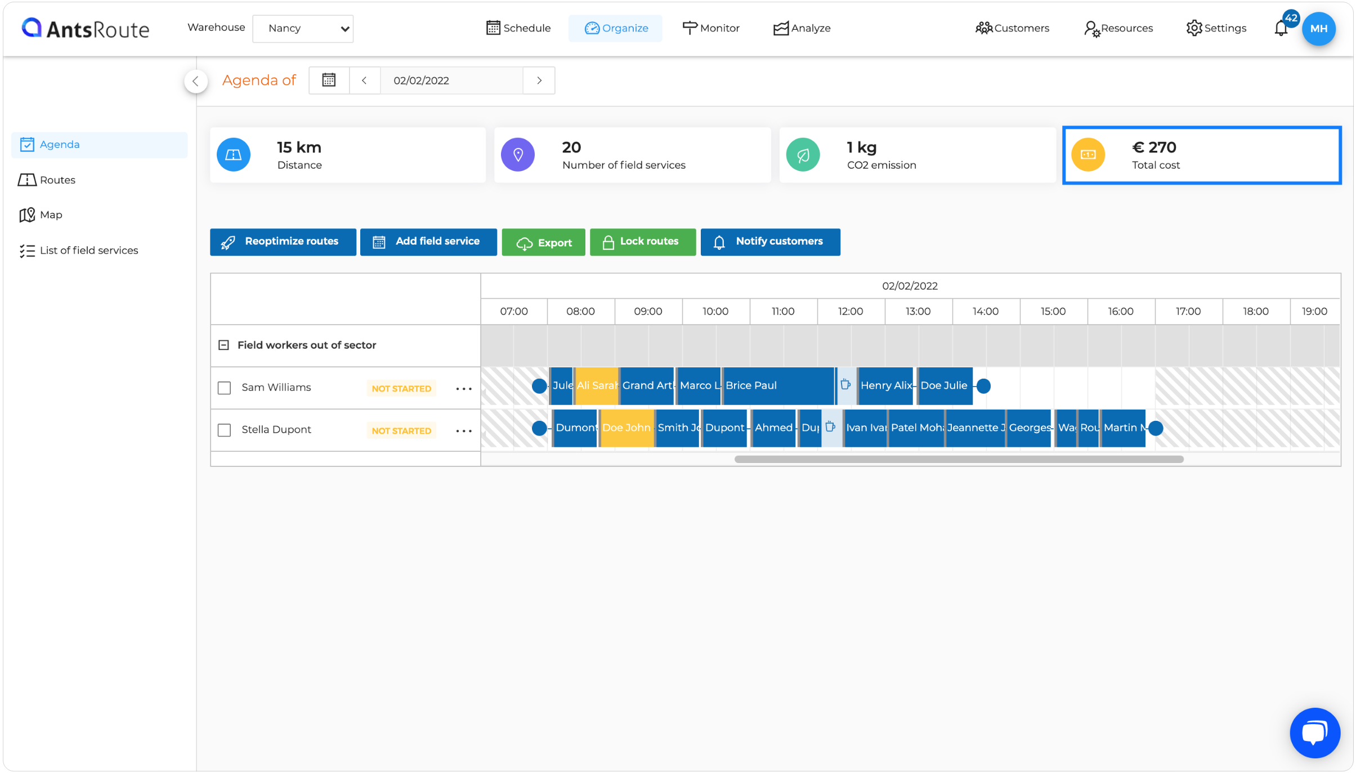This screenshot has width=1356, height=773.
Task: Open the calendar date picker
Action: click(329, 80)
